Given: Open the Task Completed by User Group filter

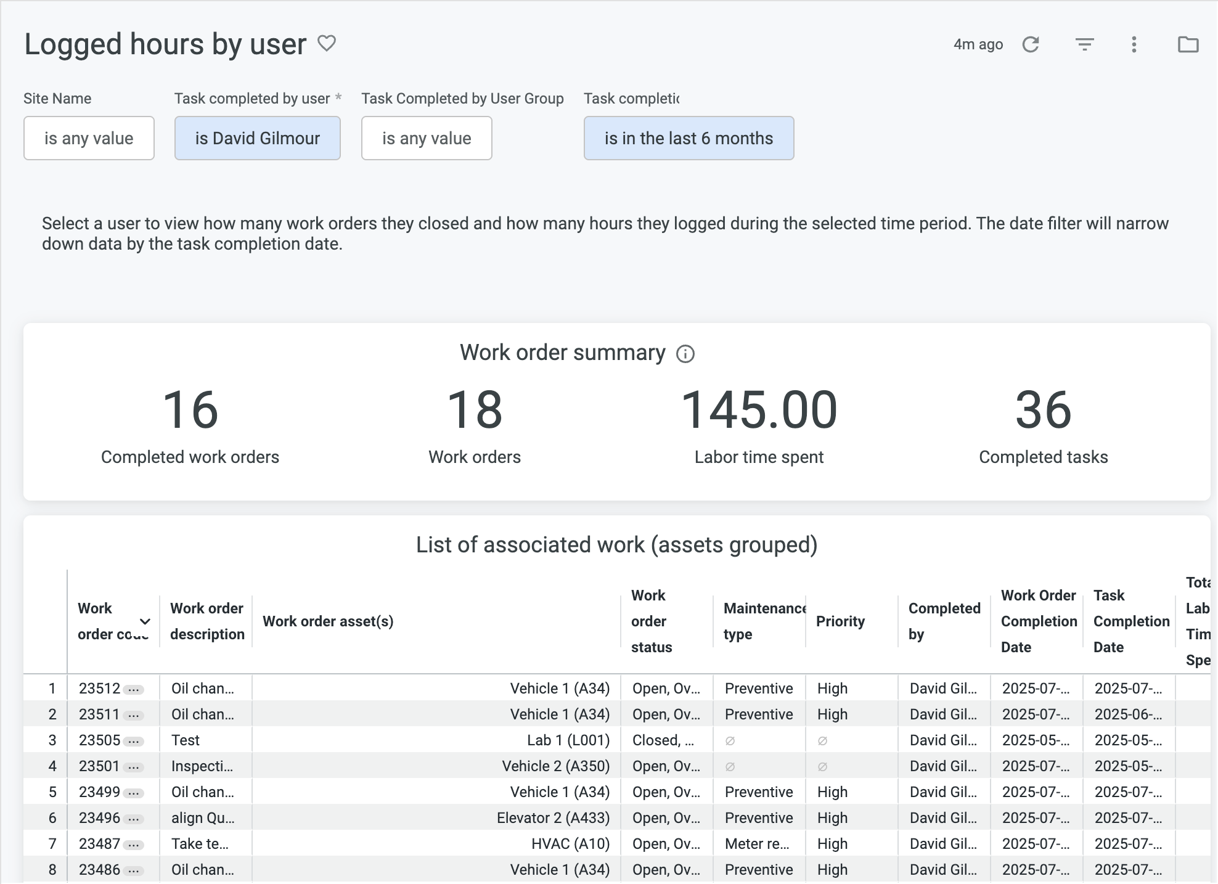Looking at the screenshot, I should [x=426, y=138].
